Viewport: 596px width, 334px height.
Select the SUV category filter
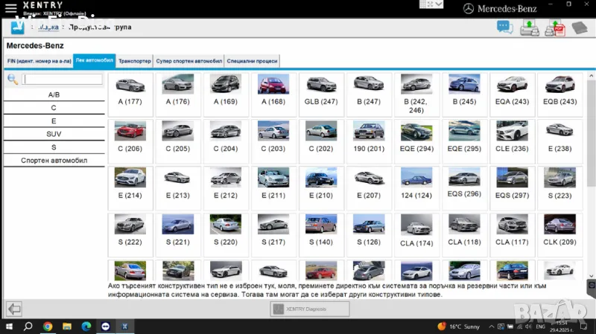tap(54, 134)
